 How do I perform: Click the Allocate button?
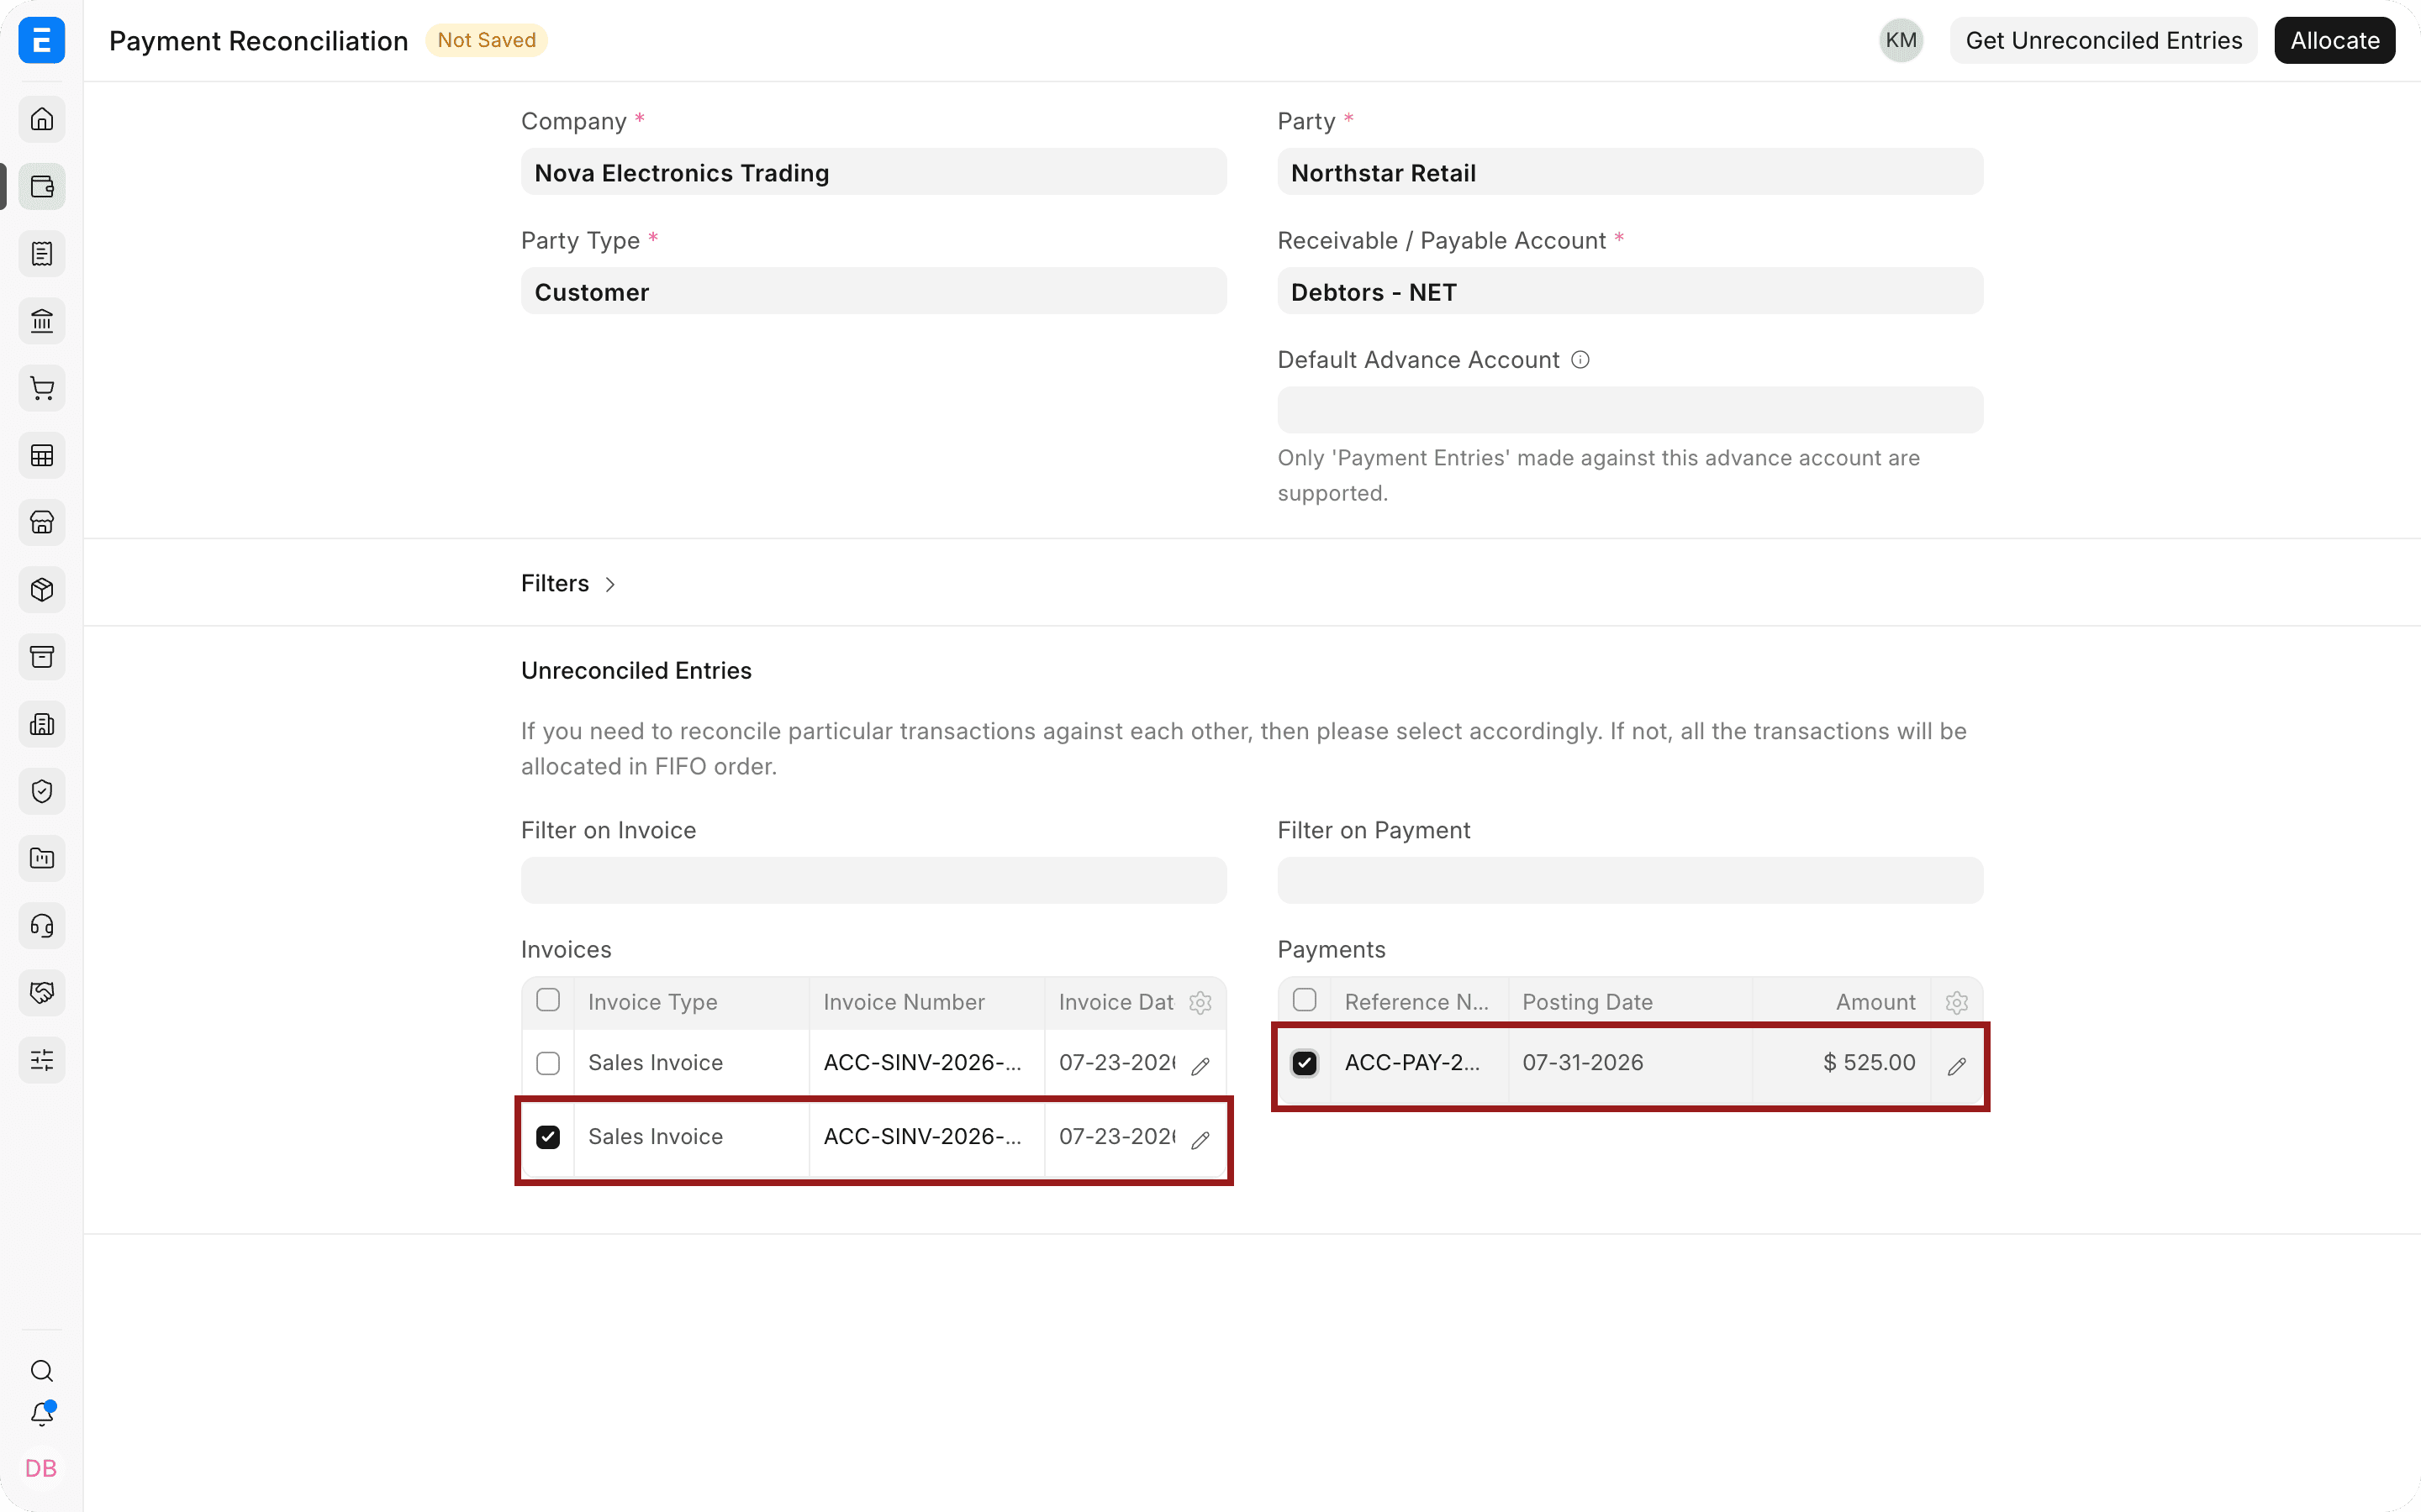2334,40
